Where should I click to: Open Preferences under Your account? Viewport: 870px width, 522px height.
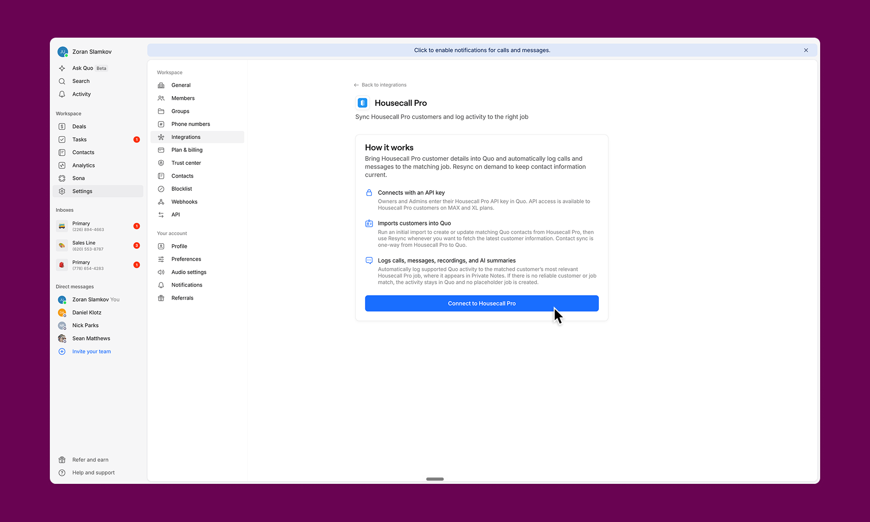tap(197, 259)
